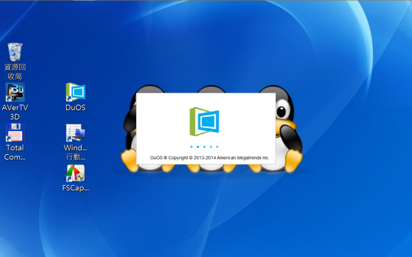This screenshot has height=257, width=412.
Task: Select the AVerTV 3D shortcut icon
Action: (15, 93)
